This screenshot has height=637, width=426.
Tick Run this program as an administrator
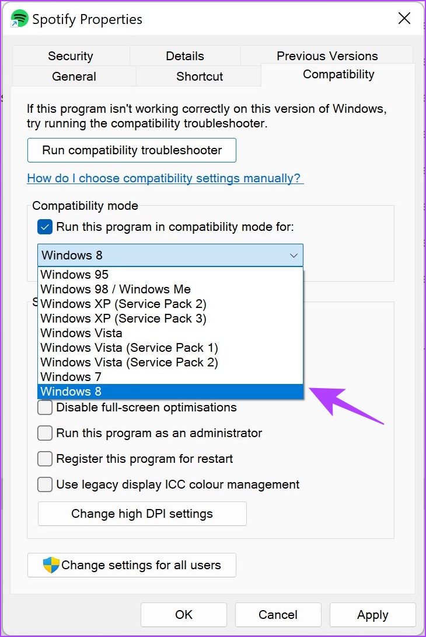coord(45,433)
